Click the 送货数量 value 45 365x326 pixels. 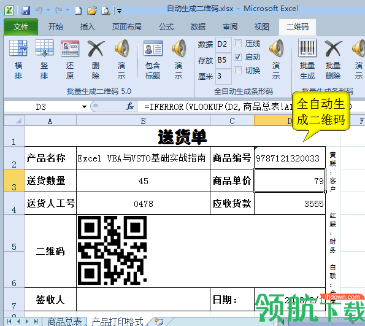[x=143, y=181]
